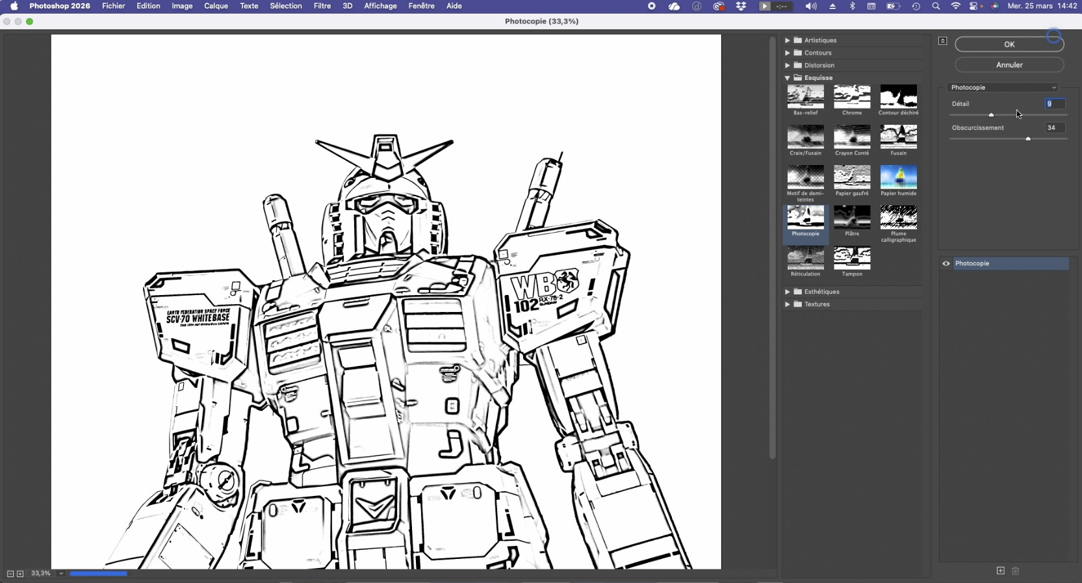Open the Photocopie filter dropdown
Screen dimensions: 1082x583
pos(1003,88)
